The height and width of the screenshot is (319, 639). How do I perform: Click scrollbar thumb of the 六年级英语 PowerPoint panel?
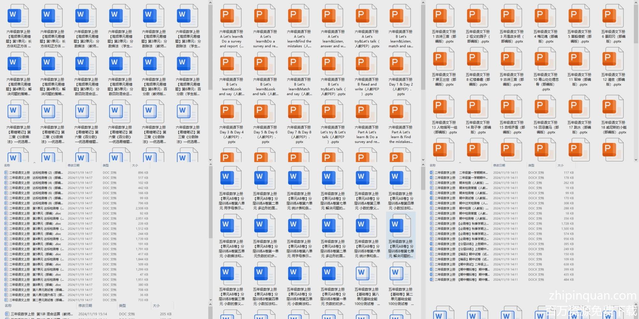pyautogui.click(x=423, y=48)
